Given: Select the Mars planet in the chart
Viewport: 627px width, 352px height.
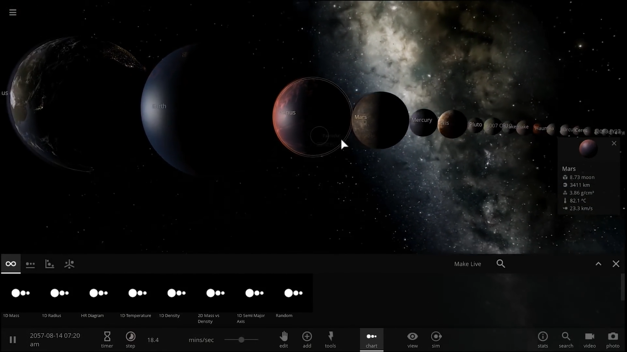Looking at the screenshot, I should (x=381, y=120).
